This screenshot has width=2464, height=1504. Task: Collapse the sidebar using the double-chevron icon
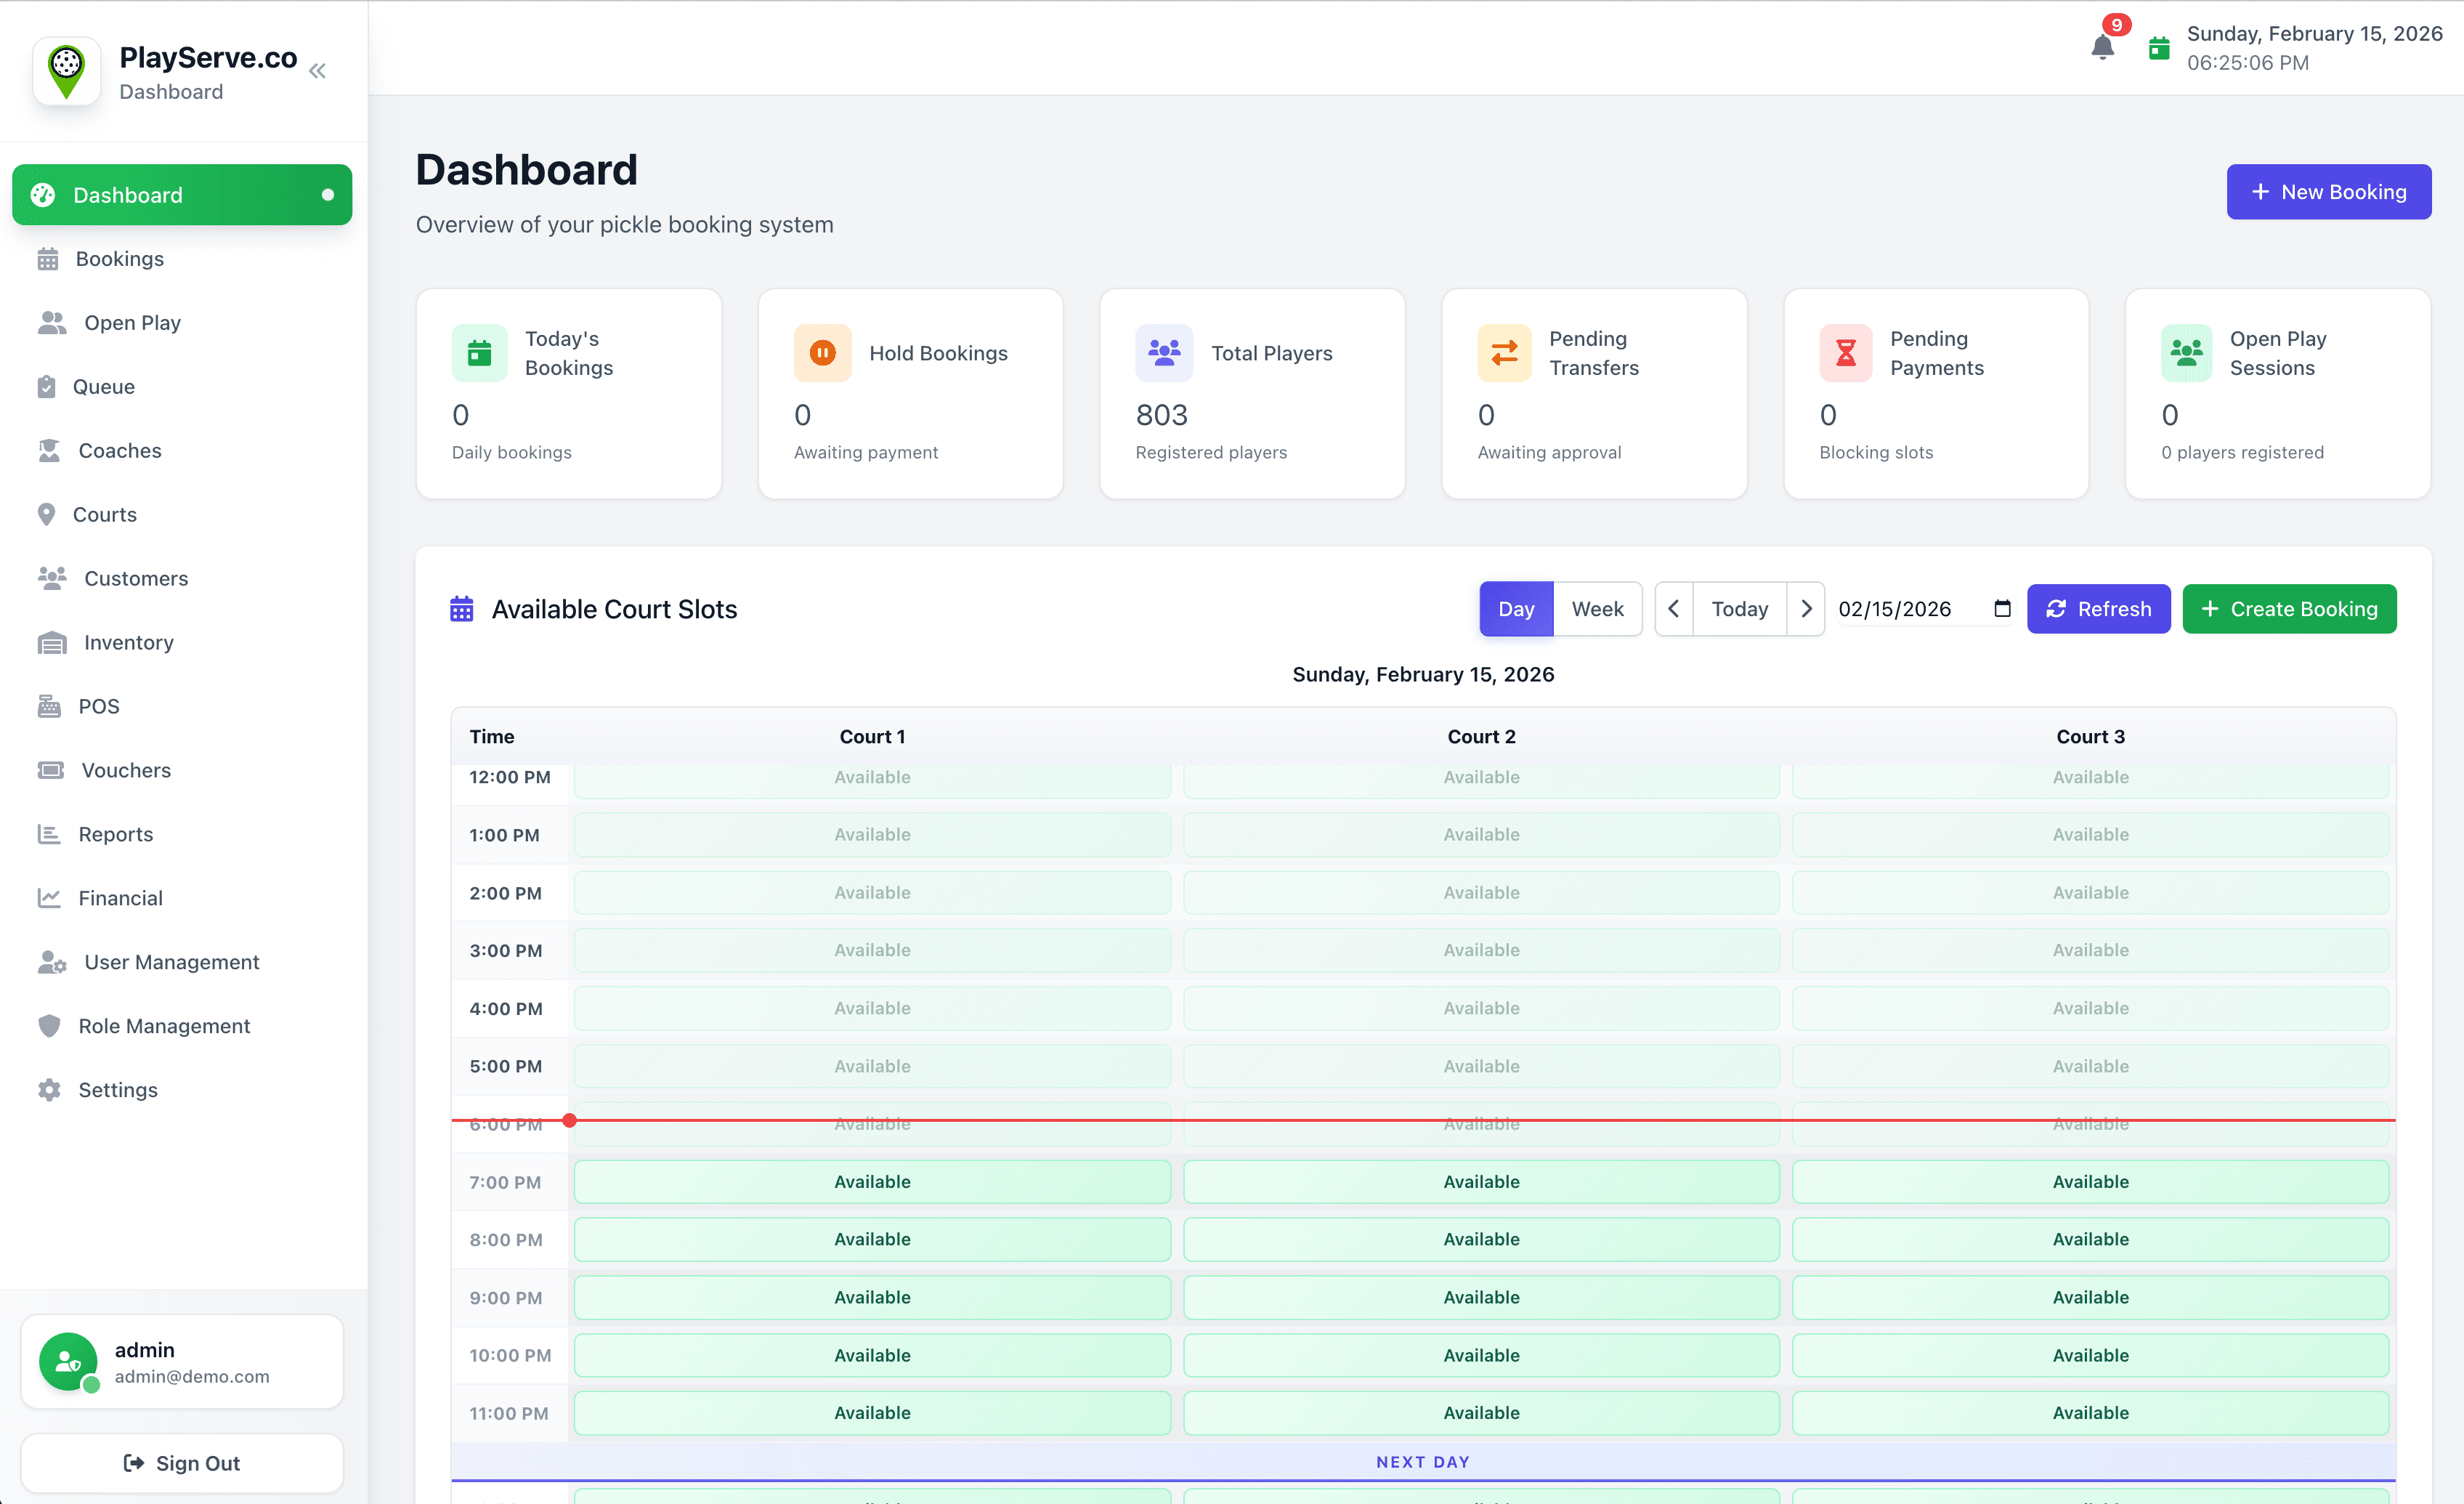[317, 70]
